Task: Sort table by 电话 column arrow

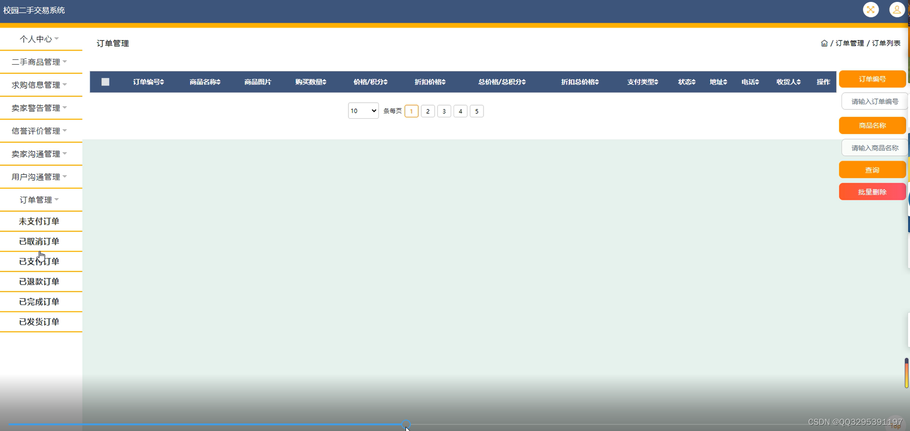Action: [x=757, y=82]
